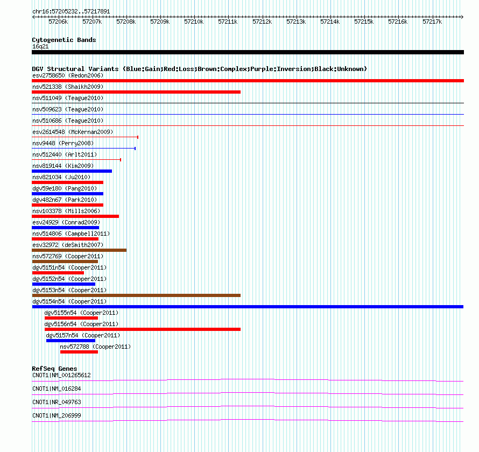The image size is (479, 452).
Task: Select the CNOT1|NM_016284 gene label
Action: click(x=57, y=389)
